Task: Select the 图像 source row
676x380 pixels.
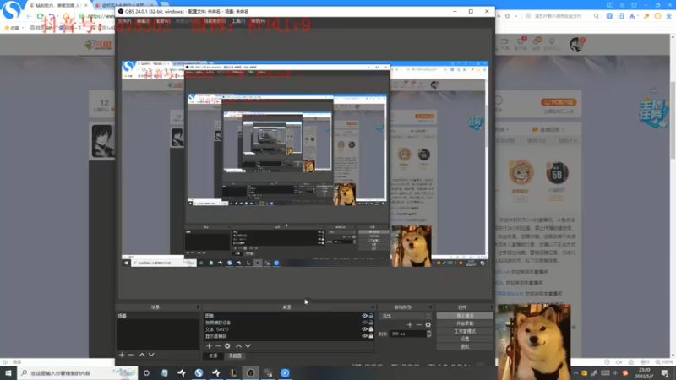Action: pyautogui.click(x=288, y=316)
